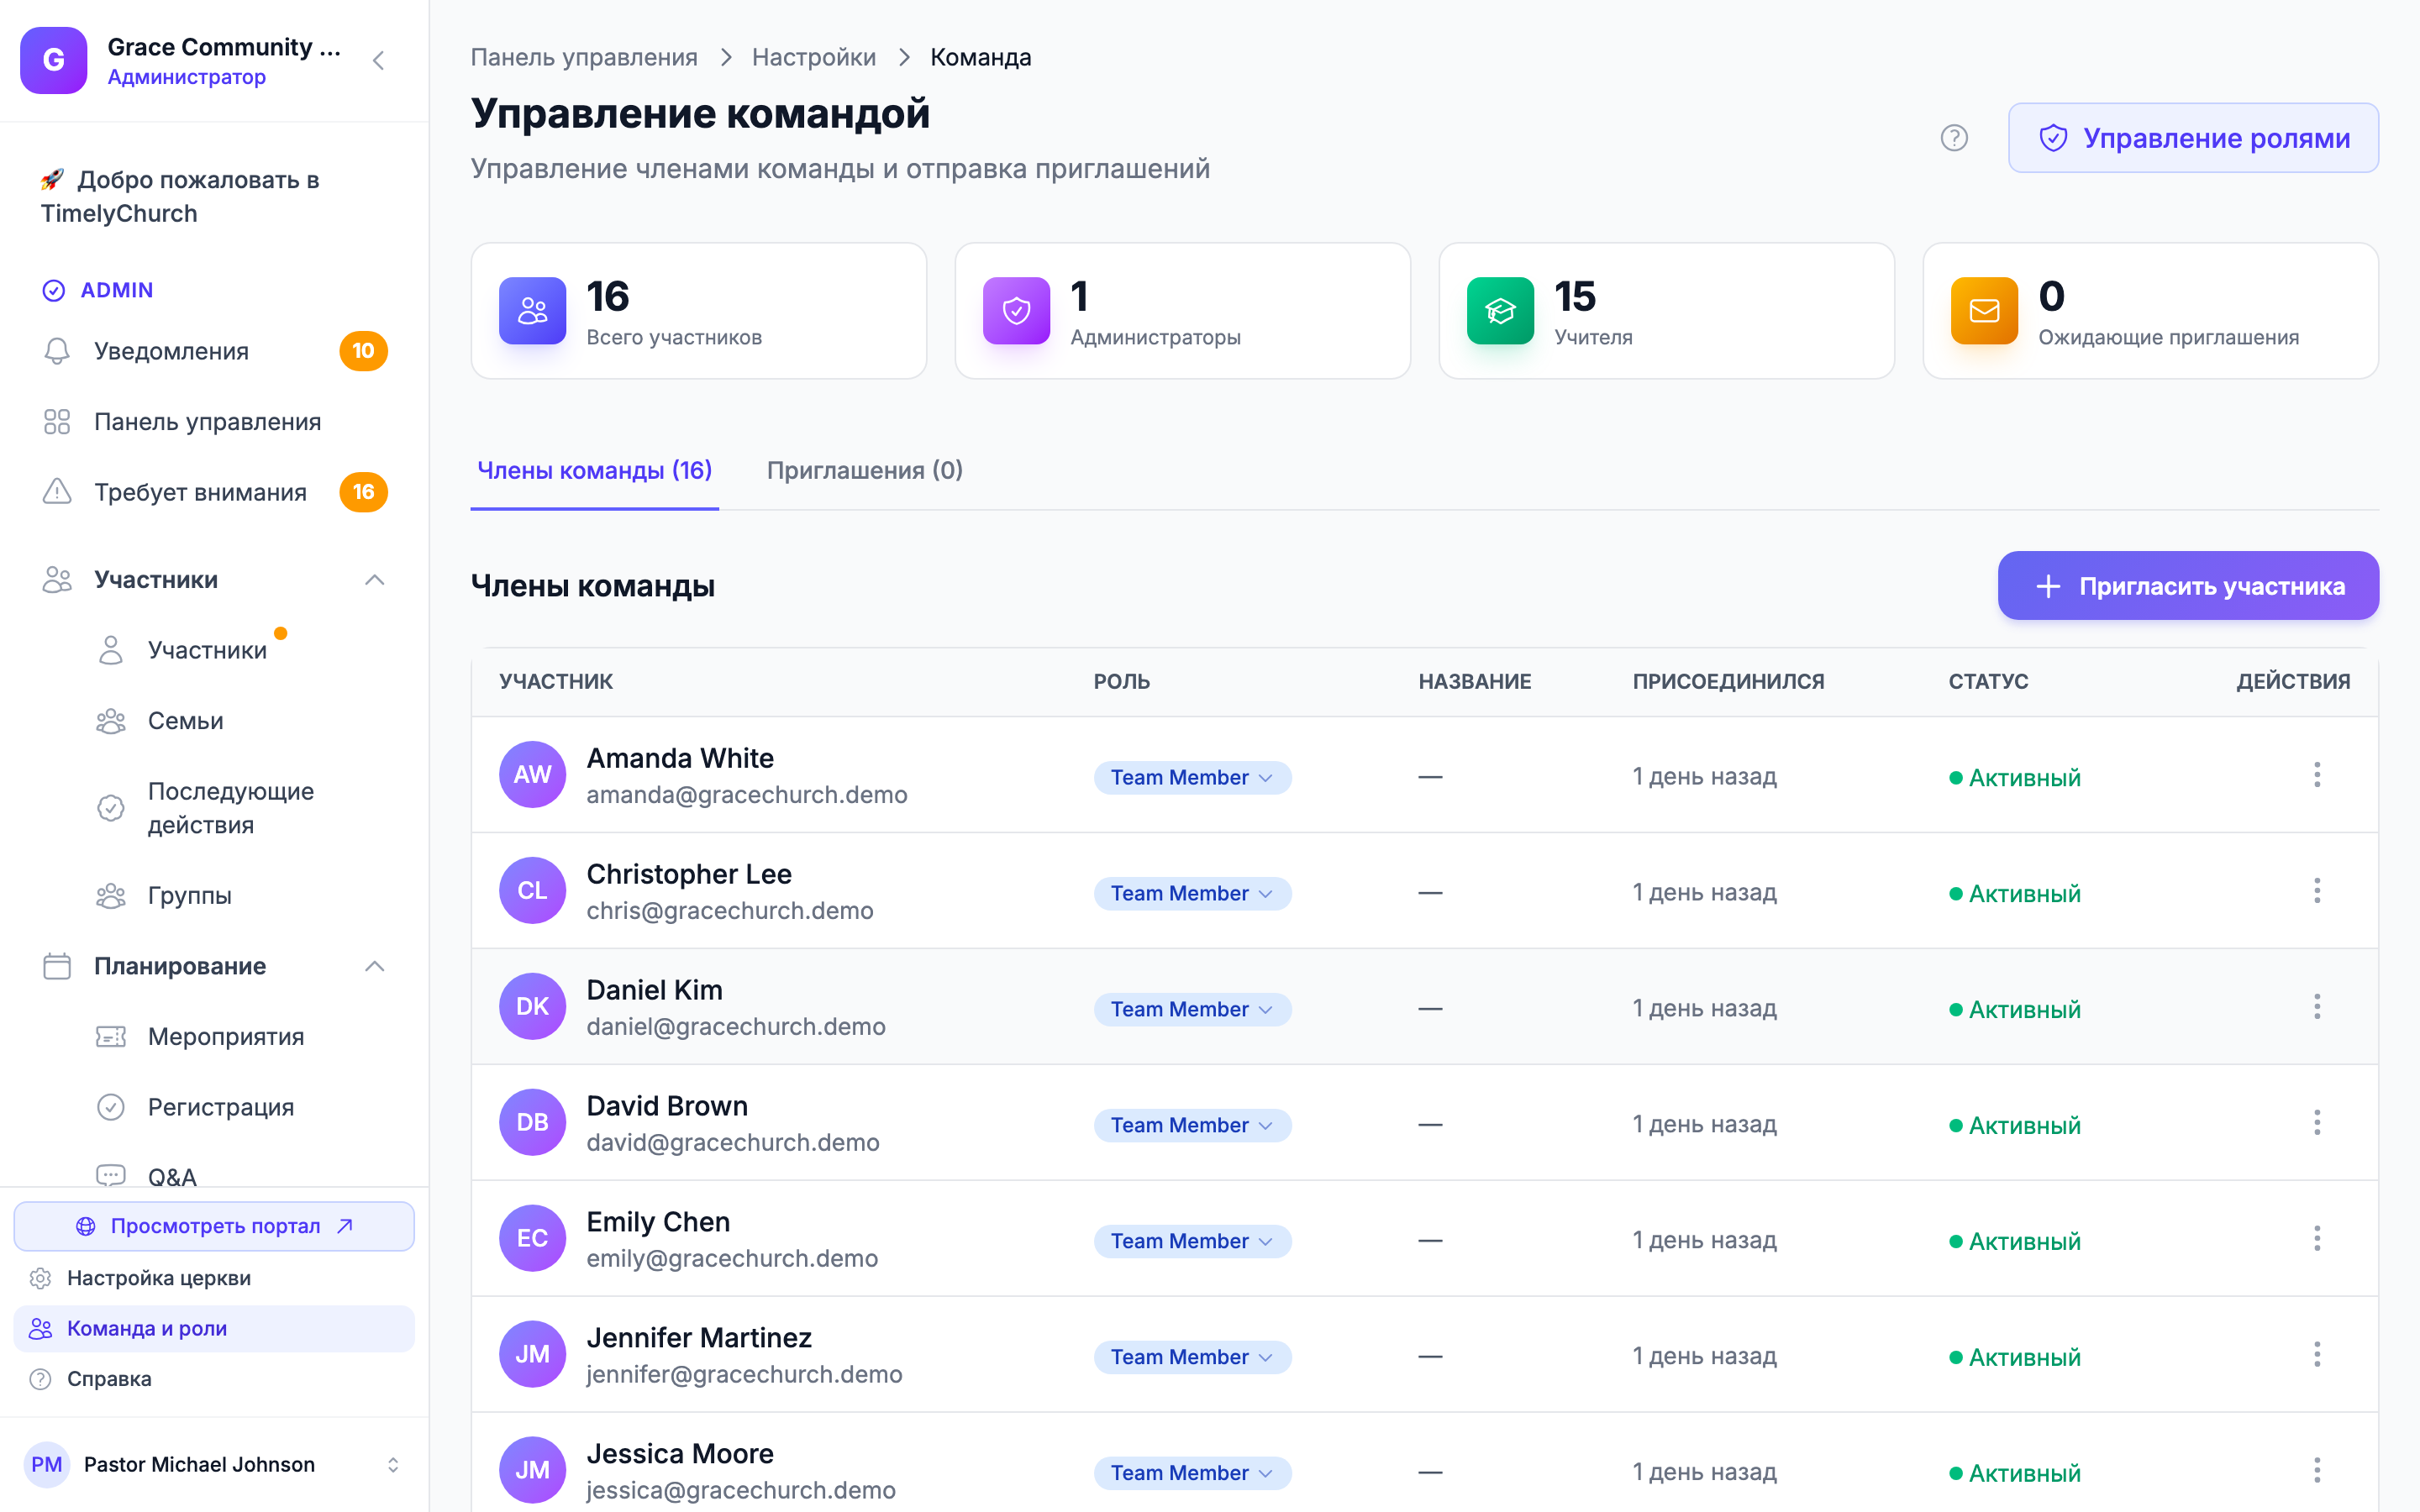Click the УЧАСТНИК column header

(x=556, y=681)
